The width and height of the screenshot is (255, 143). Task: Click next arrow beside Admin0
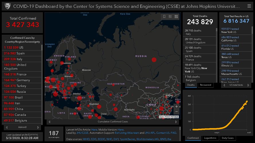38,127
